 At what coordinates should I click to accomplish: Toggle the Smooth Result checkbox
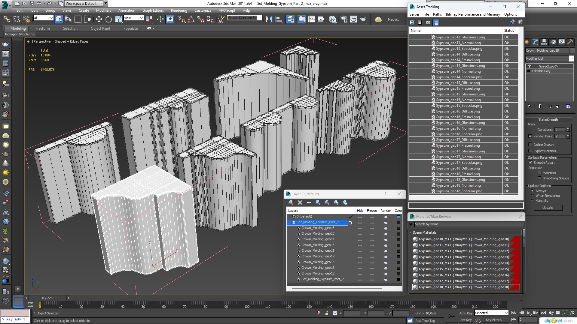click(530, 163)
